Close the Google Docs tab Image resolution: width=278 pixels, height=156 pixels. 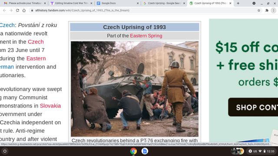click(x=138, y=3)
